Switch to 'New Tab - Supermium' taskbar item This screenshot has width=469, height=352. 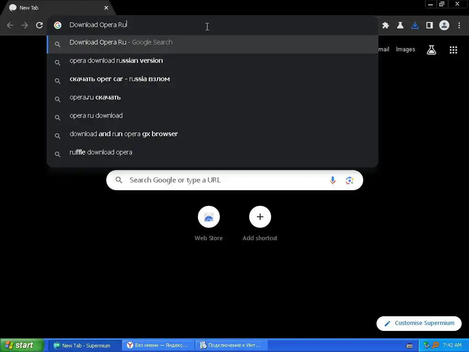[85, 346]
